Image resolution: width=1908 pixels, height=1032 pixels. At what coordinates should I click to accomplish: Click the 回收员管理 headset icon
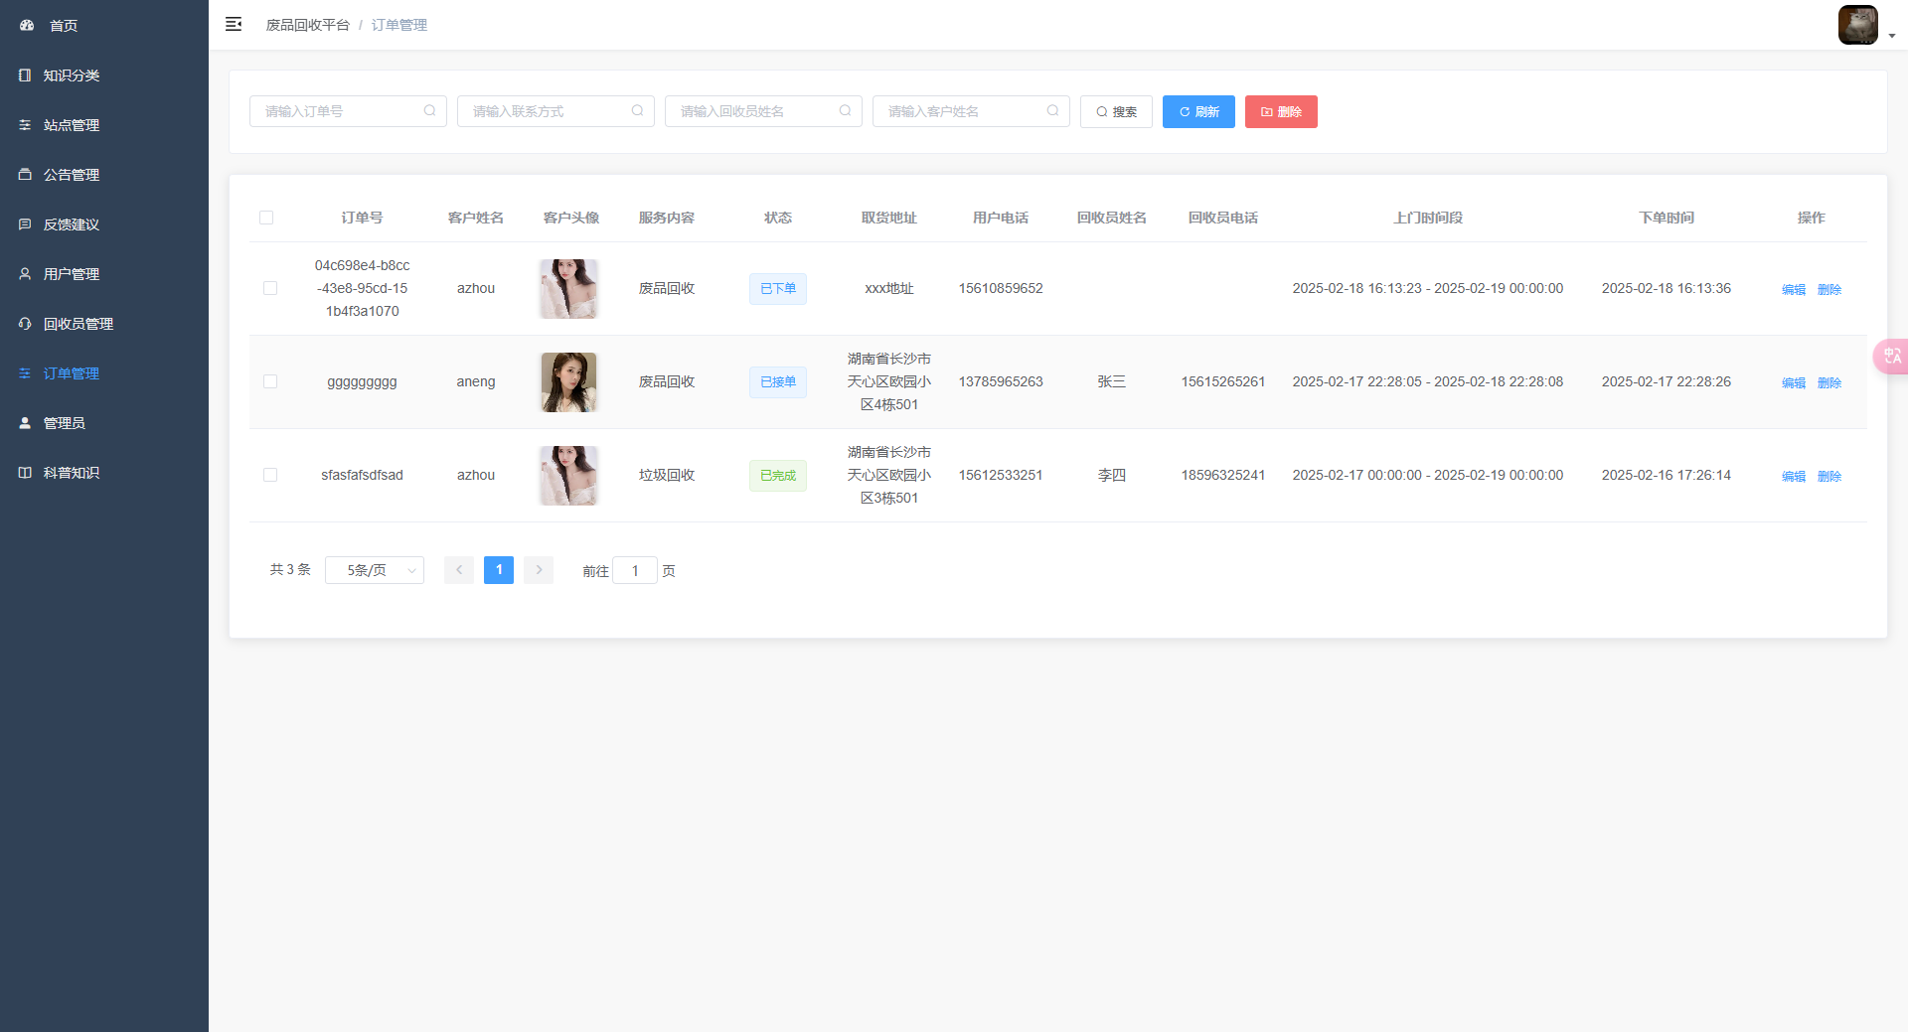click(25, 324)
